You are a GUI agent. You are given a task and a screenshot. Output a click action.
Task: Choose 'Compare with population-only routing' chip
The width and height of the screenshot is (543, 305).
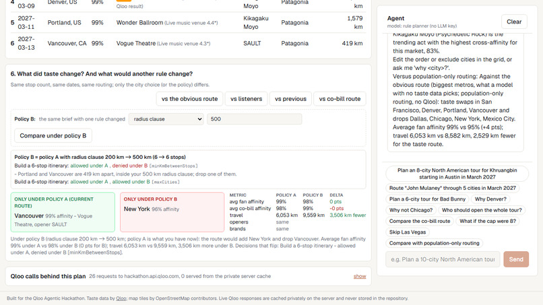435,243
